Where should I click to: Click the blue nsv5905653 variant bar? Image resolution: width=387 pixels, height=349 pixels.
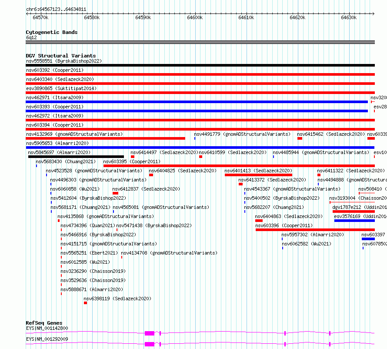tap(200, 148)
